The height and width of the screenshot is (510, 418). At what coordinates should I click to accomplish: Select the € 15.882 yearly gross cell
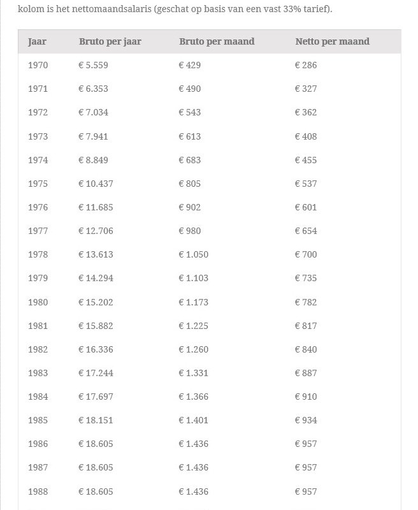96,326
